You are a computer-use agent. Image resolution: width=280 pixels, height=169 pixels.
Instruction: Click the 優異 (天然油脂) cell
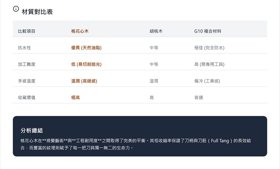point(86,48)
